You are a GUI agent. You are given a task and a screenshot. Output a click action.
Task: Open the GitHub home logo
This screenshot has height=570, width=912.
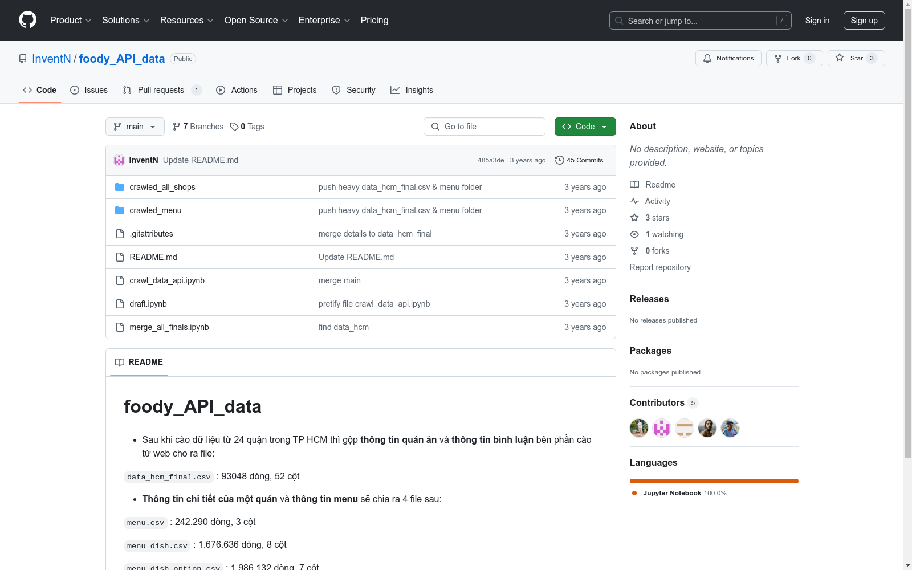point(27,20)
